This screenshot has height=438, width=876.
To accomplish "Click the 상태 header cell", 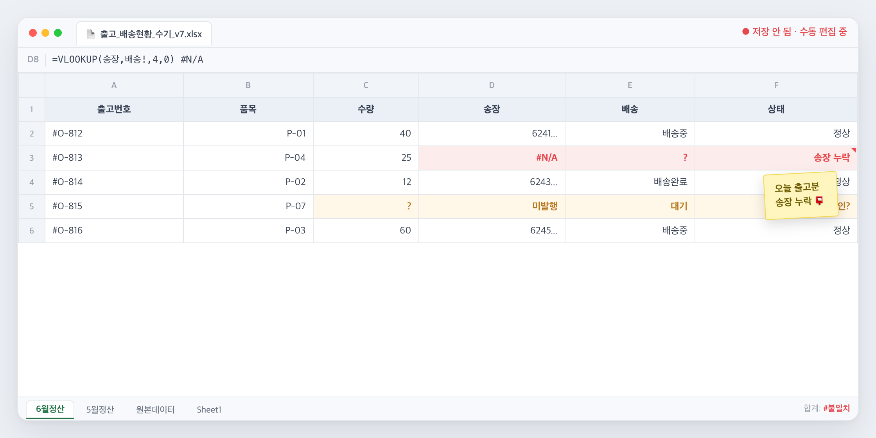I will pos(776,109).
